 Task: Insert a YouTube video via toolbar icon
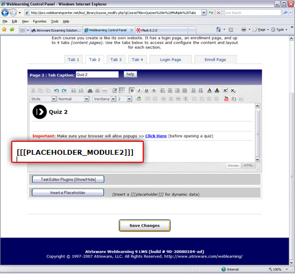tap(226, 99)
